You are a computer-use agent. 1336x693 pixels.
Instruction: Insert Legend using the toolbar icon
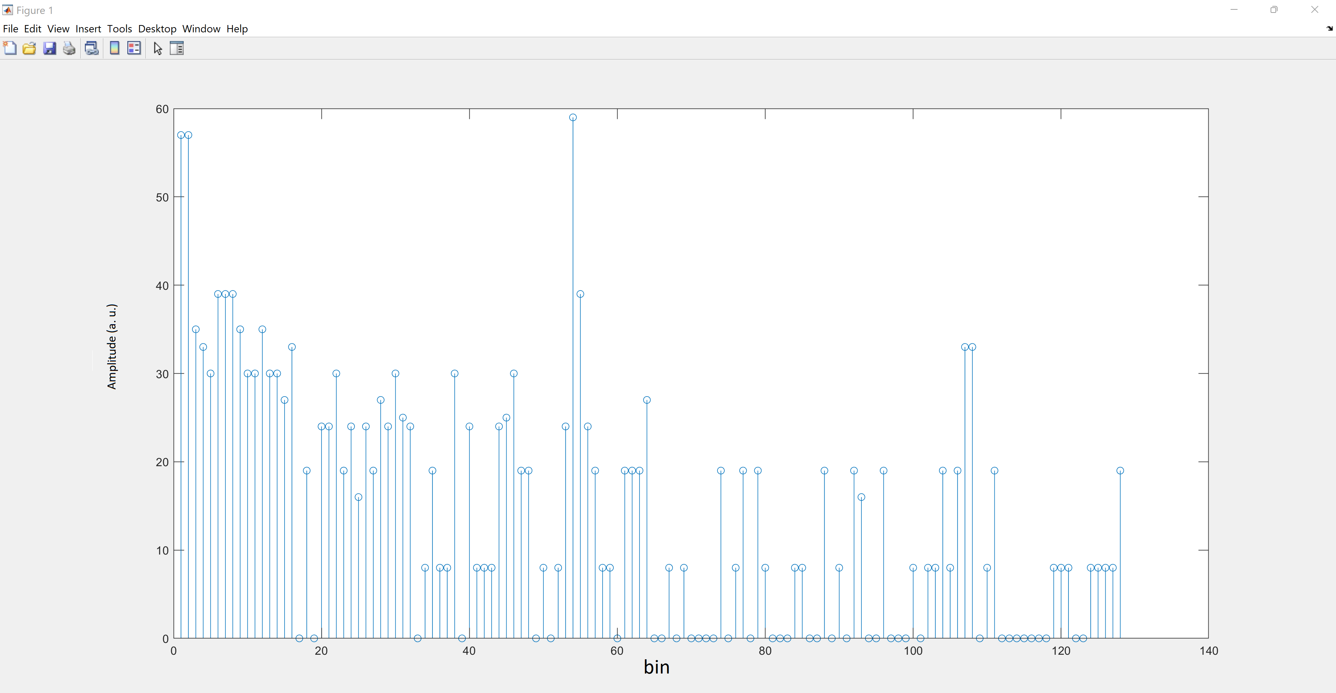pos(134,48)
